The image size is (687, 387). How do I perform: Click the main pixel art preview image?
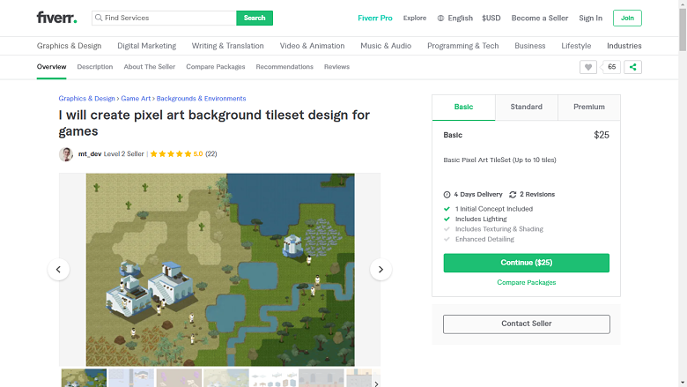click(x=220, y=270)
